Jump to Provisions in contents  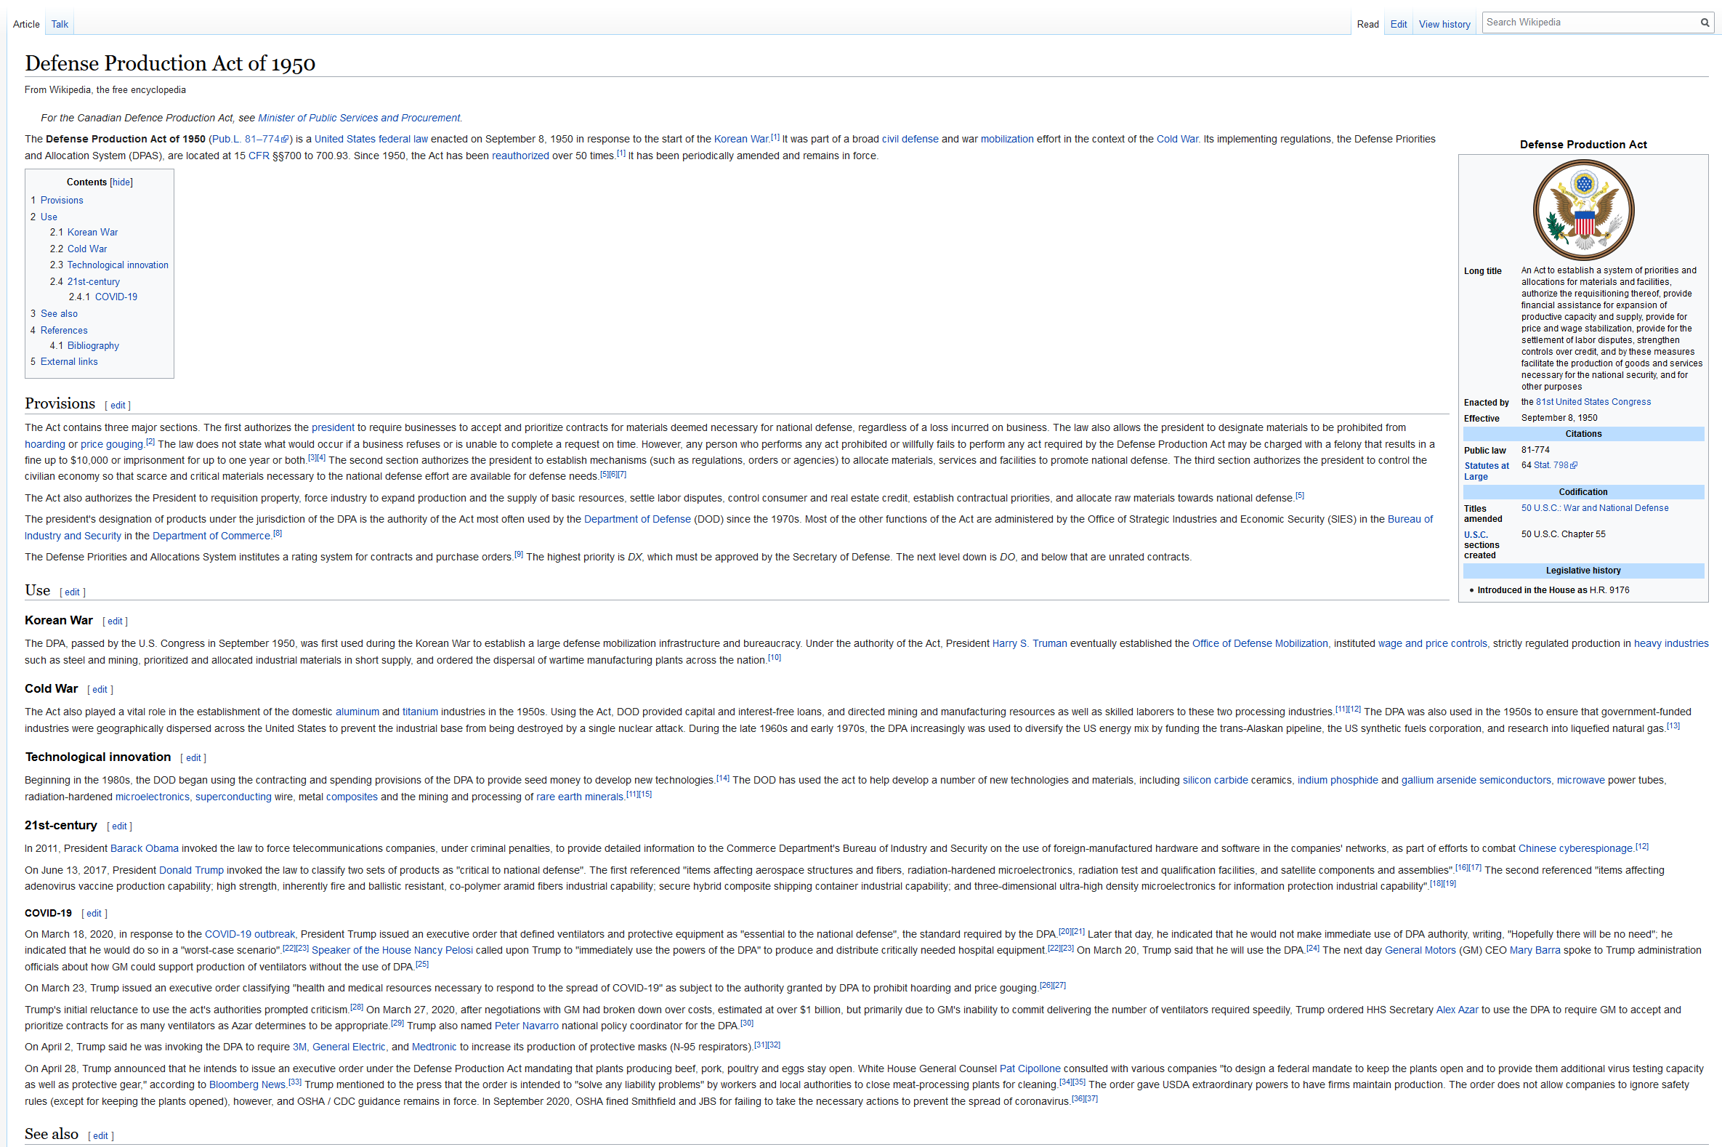62,201
